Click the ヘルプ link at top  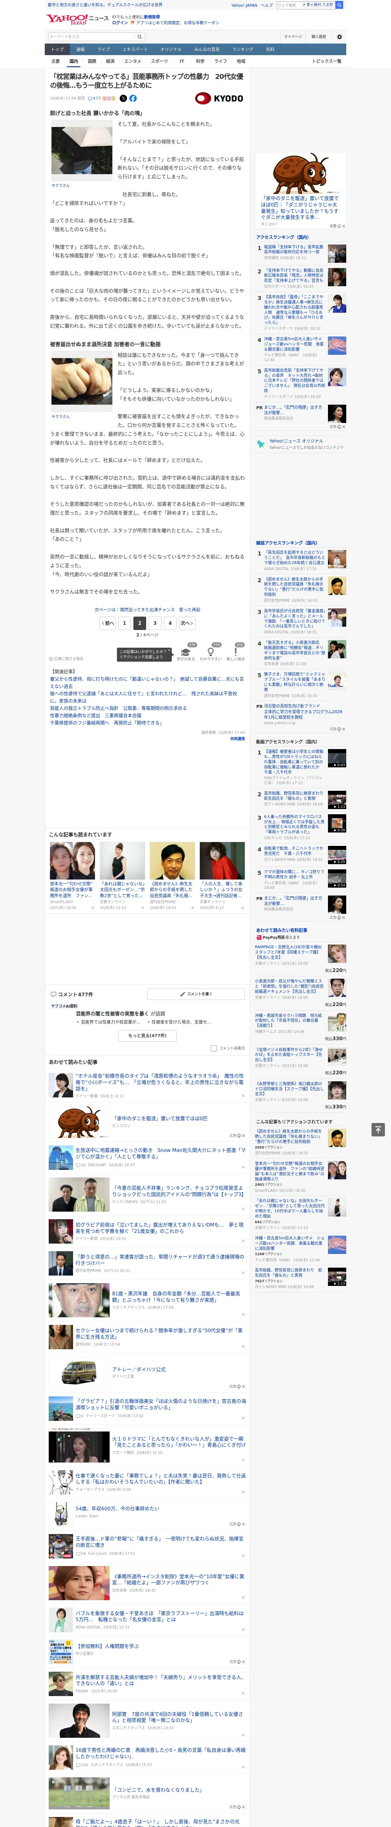click(x=267, y=5)
